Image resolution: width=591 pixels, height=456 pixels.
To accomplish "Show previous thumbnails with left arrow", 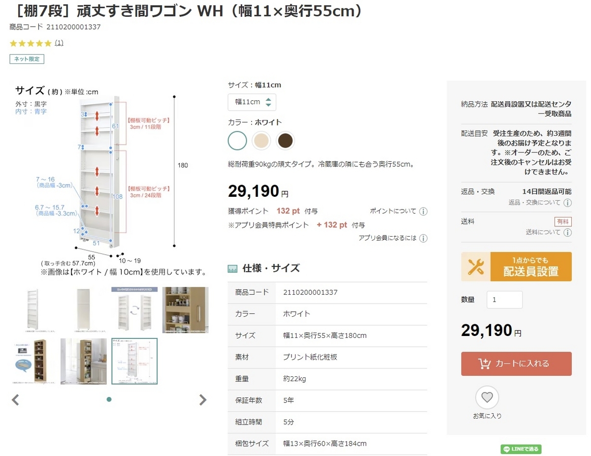I will tap(15, 399).
